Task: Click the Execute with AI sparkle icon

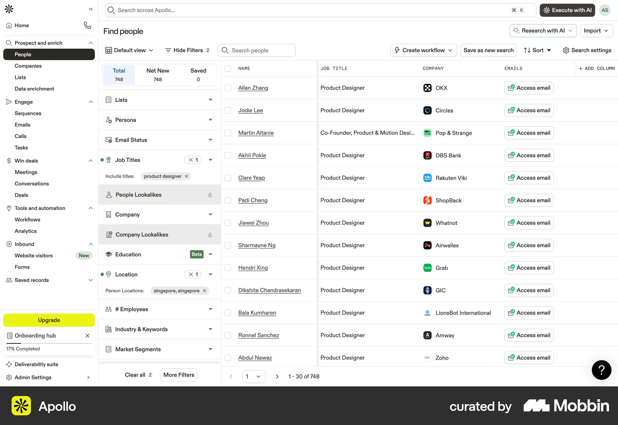Action: click(547, 10)
